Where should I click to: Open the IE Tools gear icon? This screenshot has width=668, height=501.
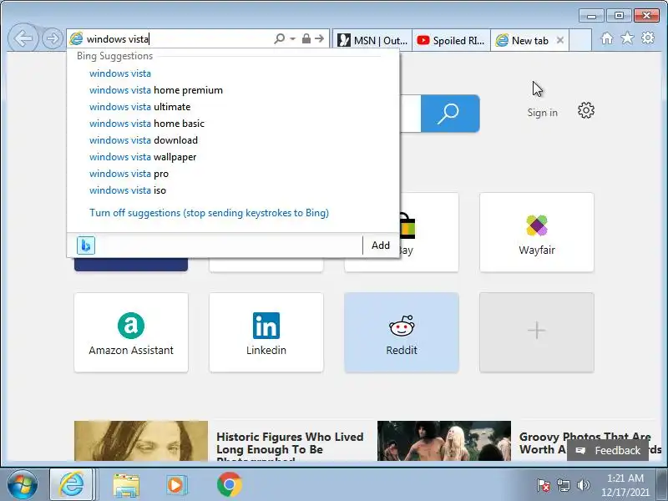[x=648, y=38]
